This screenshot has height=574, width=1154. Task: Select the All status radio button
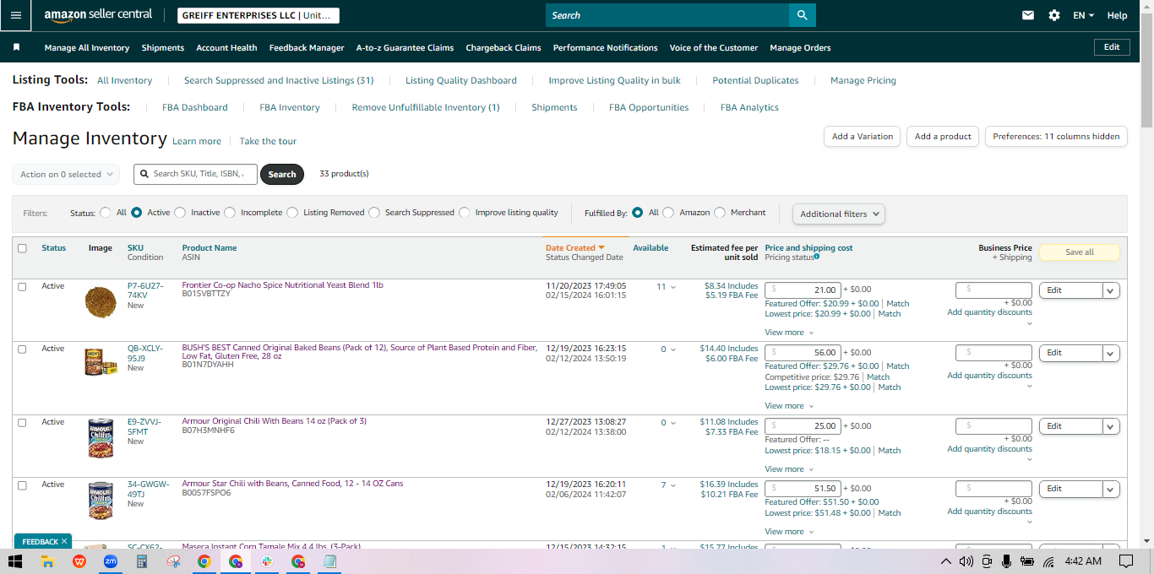click(106, 213)
